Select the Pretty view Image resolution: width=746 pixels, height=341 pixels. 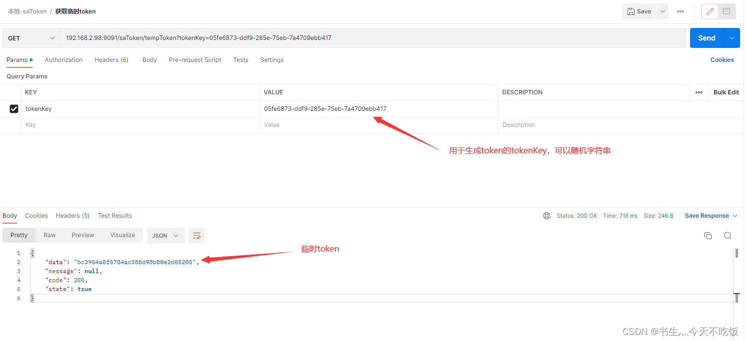[x=19, y=235]
